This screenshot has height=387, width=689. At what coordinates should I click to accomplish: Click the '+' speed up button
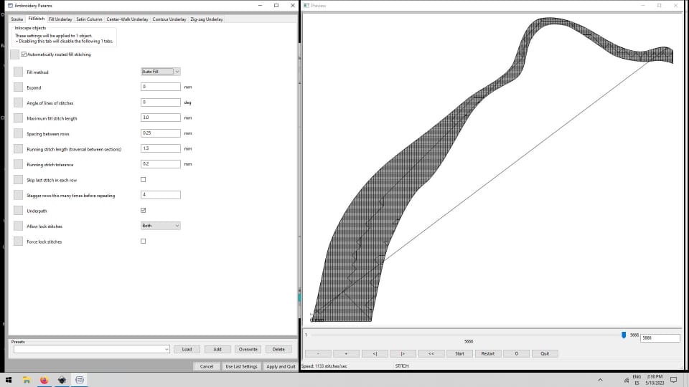(x=346, y=353)
